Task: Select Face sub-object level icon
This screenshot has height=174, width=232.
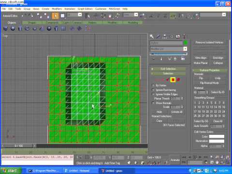Action: (x=168, y=80)
